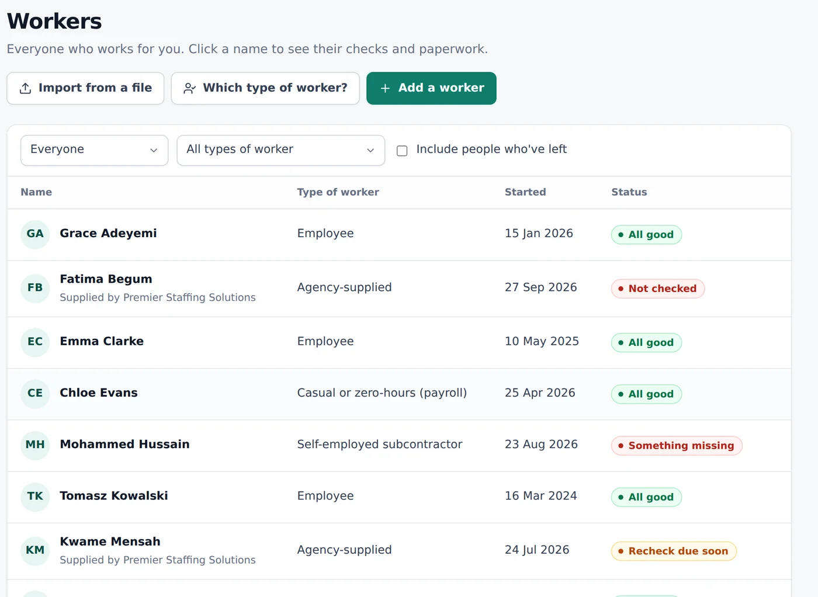Click the FB avatar for Fatima Begum
Viewport: 818px width, 597px height.
(35, 288)
